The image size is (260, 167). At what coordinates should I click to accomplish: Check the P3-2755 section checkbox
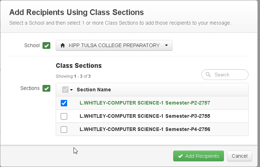64,116
